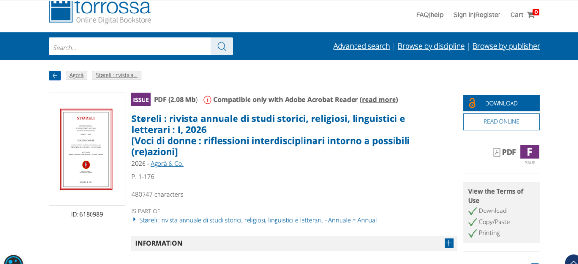Viewport: 578px width, 264px height.
Task: Click the purple ISSUE label badge
Action: tap(141, 100)
